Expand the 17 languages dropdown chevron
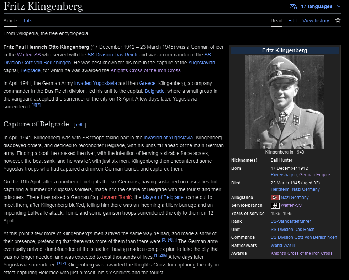The height and width of the screenshot is (280, 349). (339, 6)
